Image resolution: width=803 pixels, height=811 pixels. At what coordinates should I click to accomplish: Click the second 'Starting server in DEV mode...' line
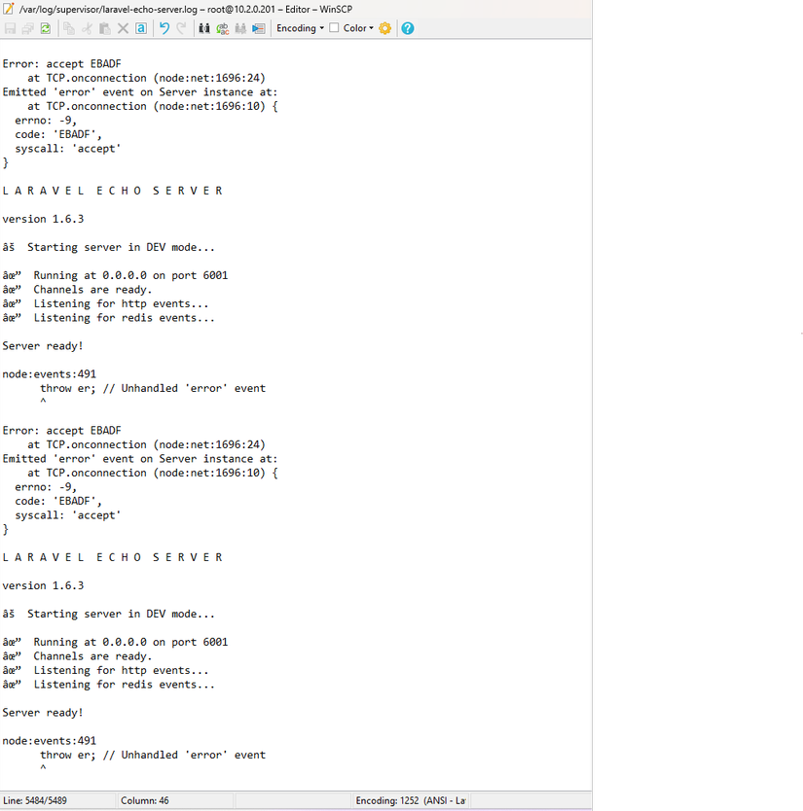(121, 614)
